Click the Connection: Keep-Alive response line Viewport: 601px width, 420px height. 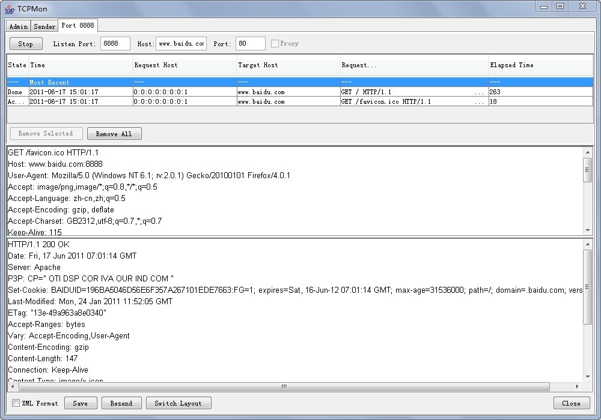(48, 370)
